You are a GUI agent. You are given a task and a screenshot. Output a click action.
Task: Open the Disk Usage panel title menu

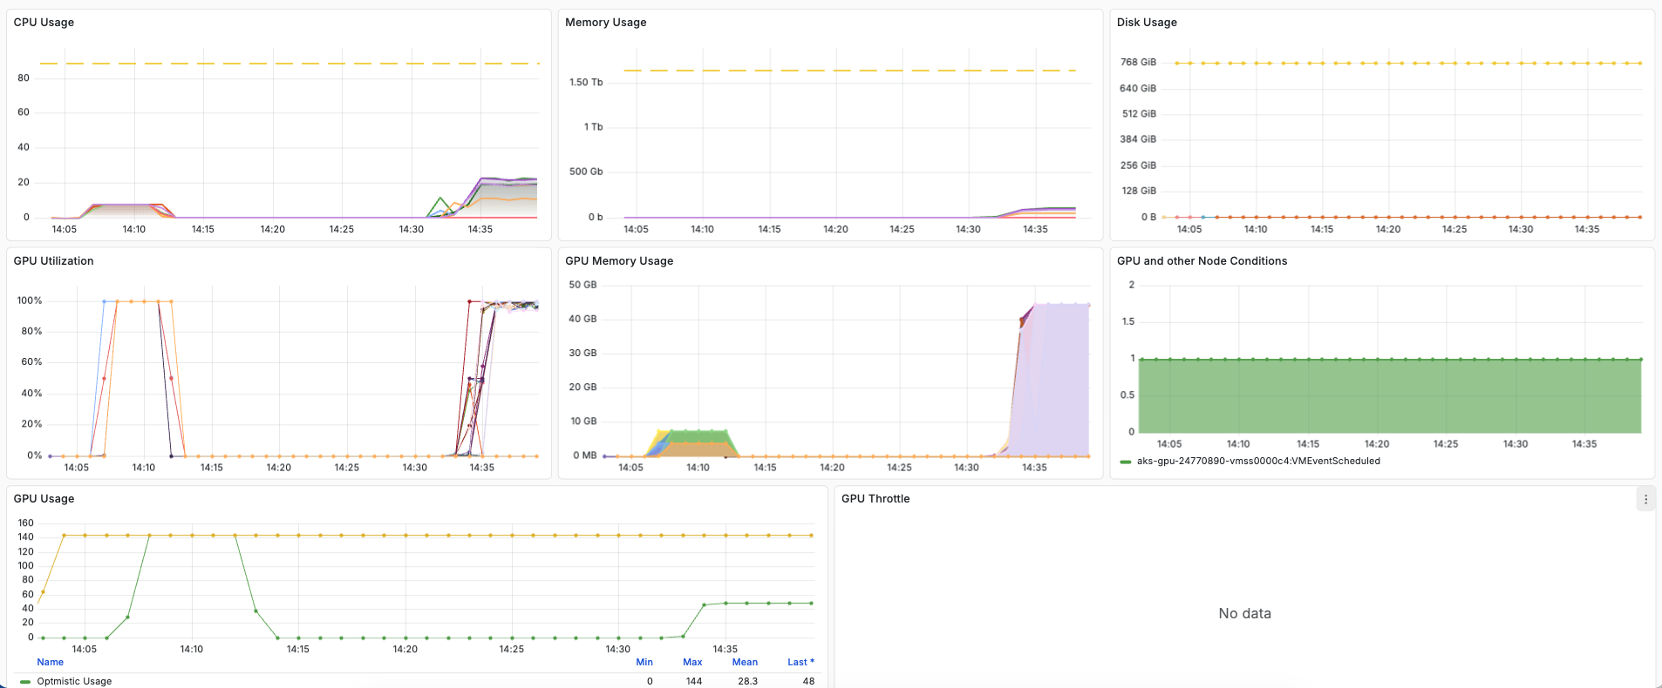(x=1147, y=23)
